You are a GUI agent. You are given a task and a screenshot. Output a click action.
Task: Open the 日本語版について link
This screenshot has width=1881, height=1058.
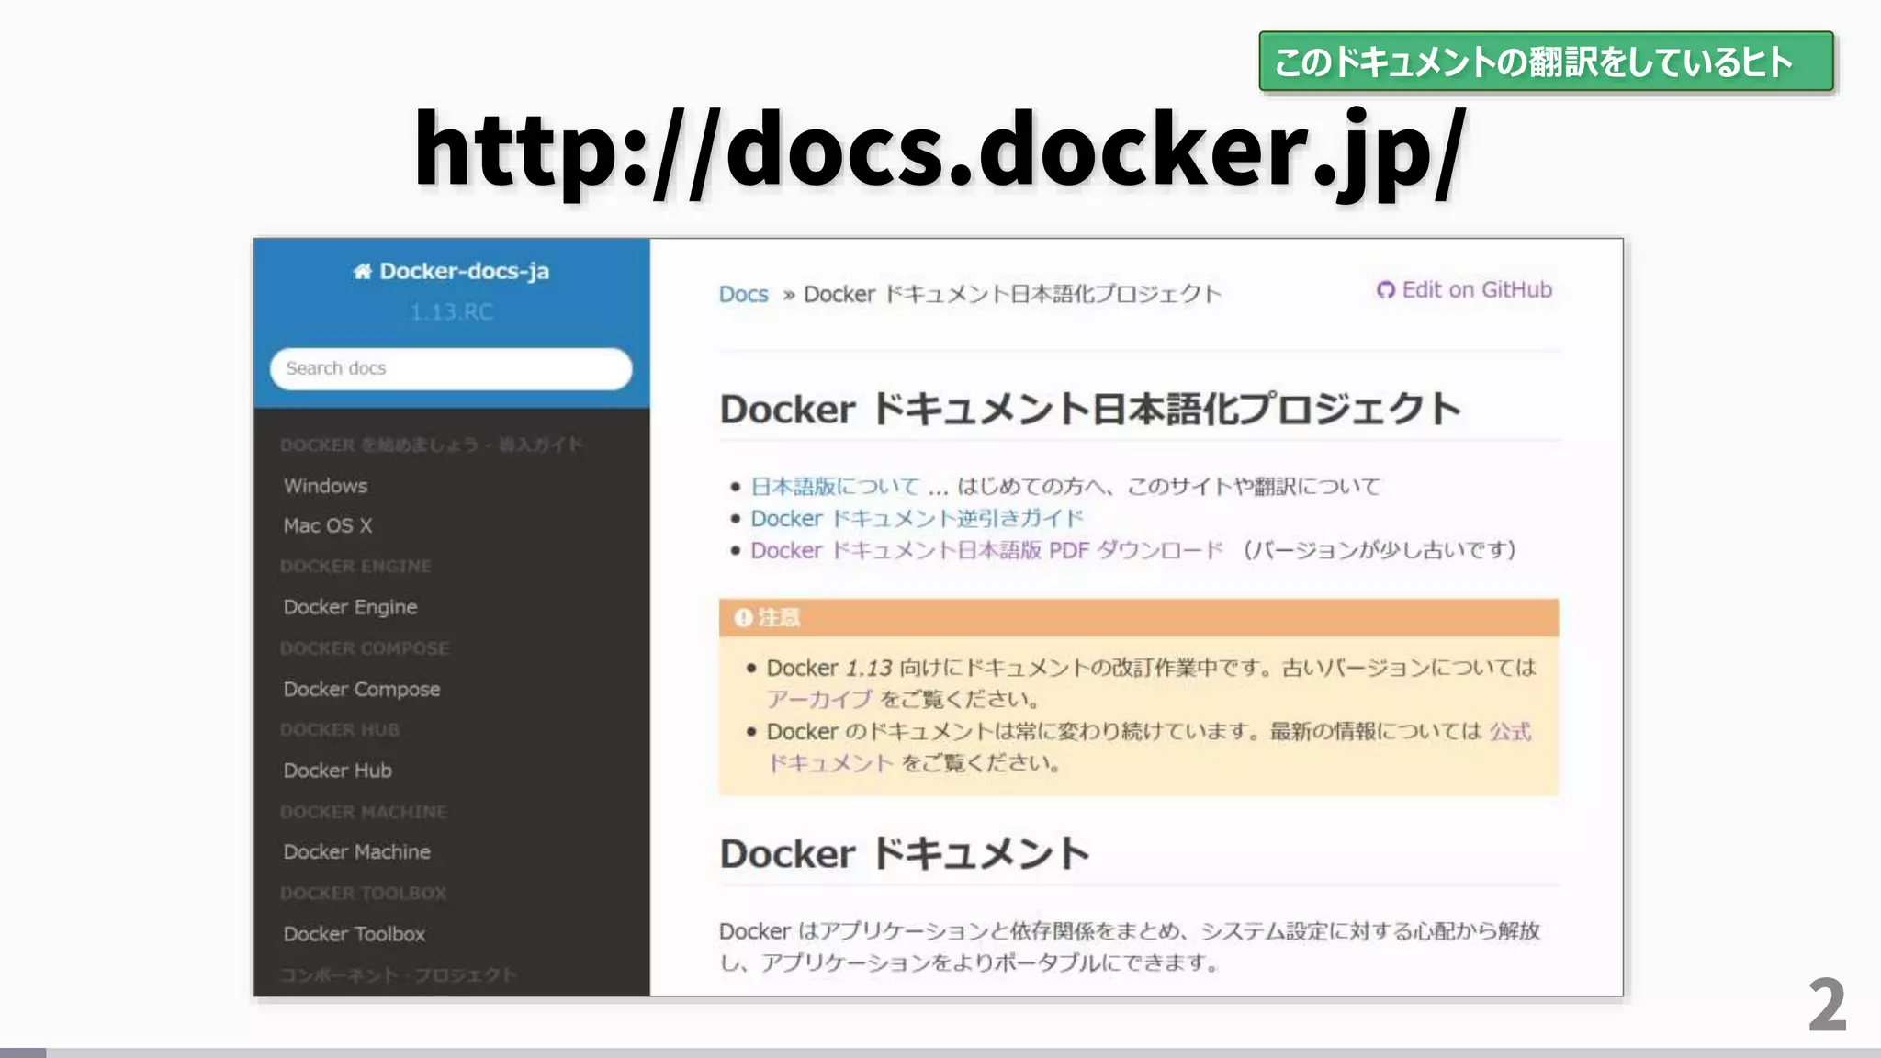(835, 486)
